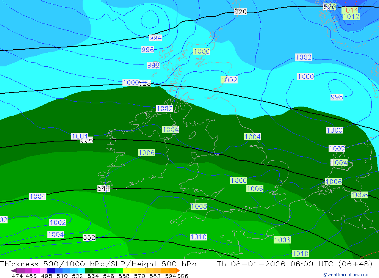Click the Thickness 500/1000 hPa map title
Image resolution: width=379 pixels, height=278 pixels.
tap(98, 264)
